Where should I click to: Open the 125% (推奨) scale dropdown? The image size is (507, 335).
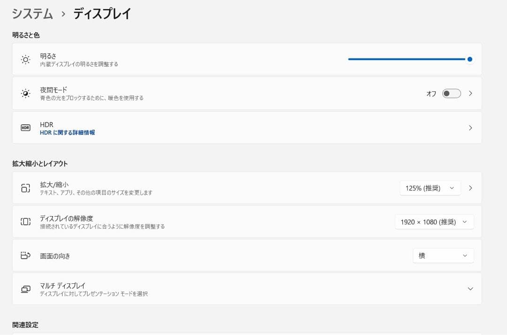coord(430,188)
